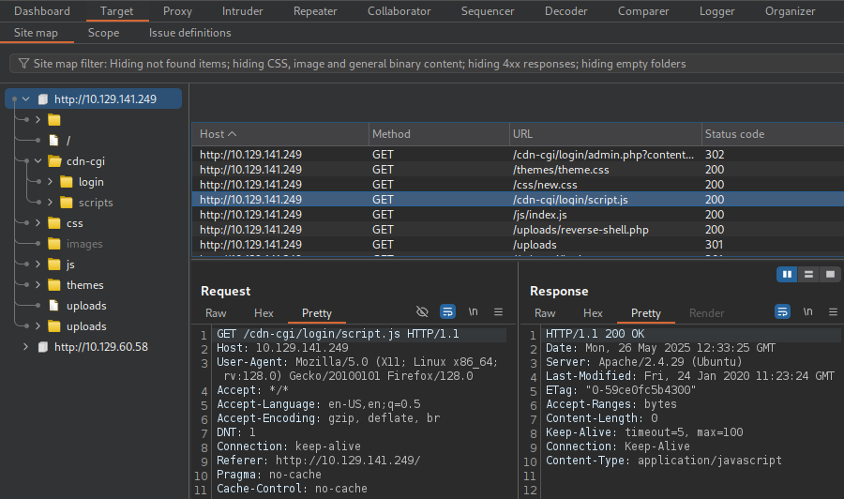The width and height of the screenshot is (844, 499).
Task: Select the themes folder icon
Action: coord(53,285)
